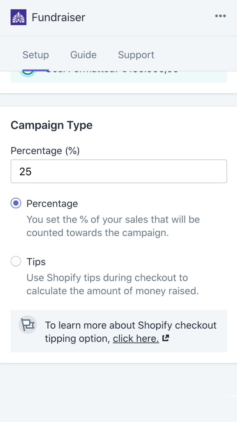Viewport: 237px width, 422px height.
Task: Click the Tips option description text
Action: [x=112, y=284]
